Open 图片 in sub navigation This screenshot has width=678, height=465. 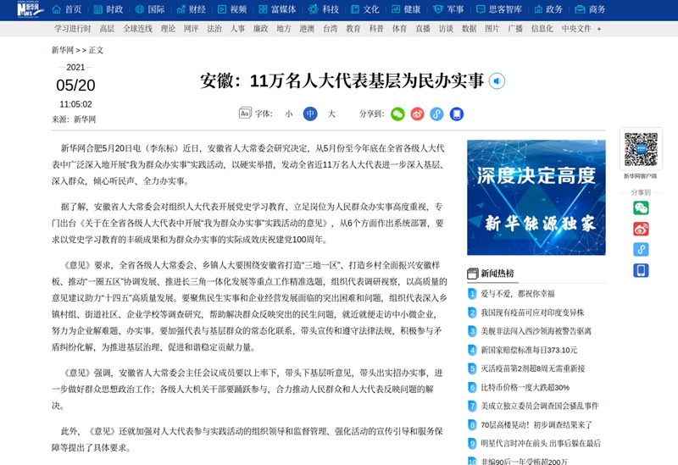point(492,29)
